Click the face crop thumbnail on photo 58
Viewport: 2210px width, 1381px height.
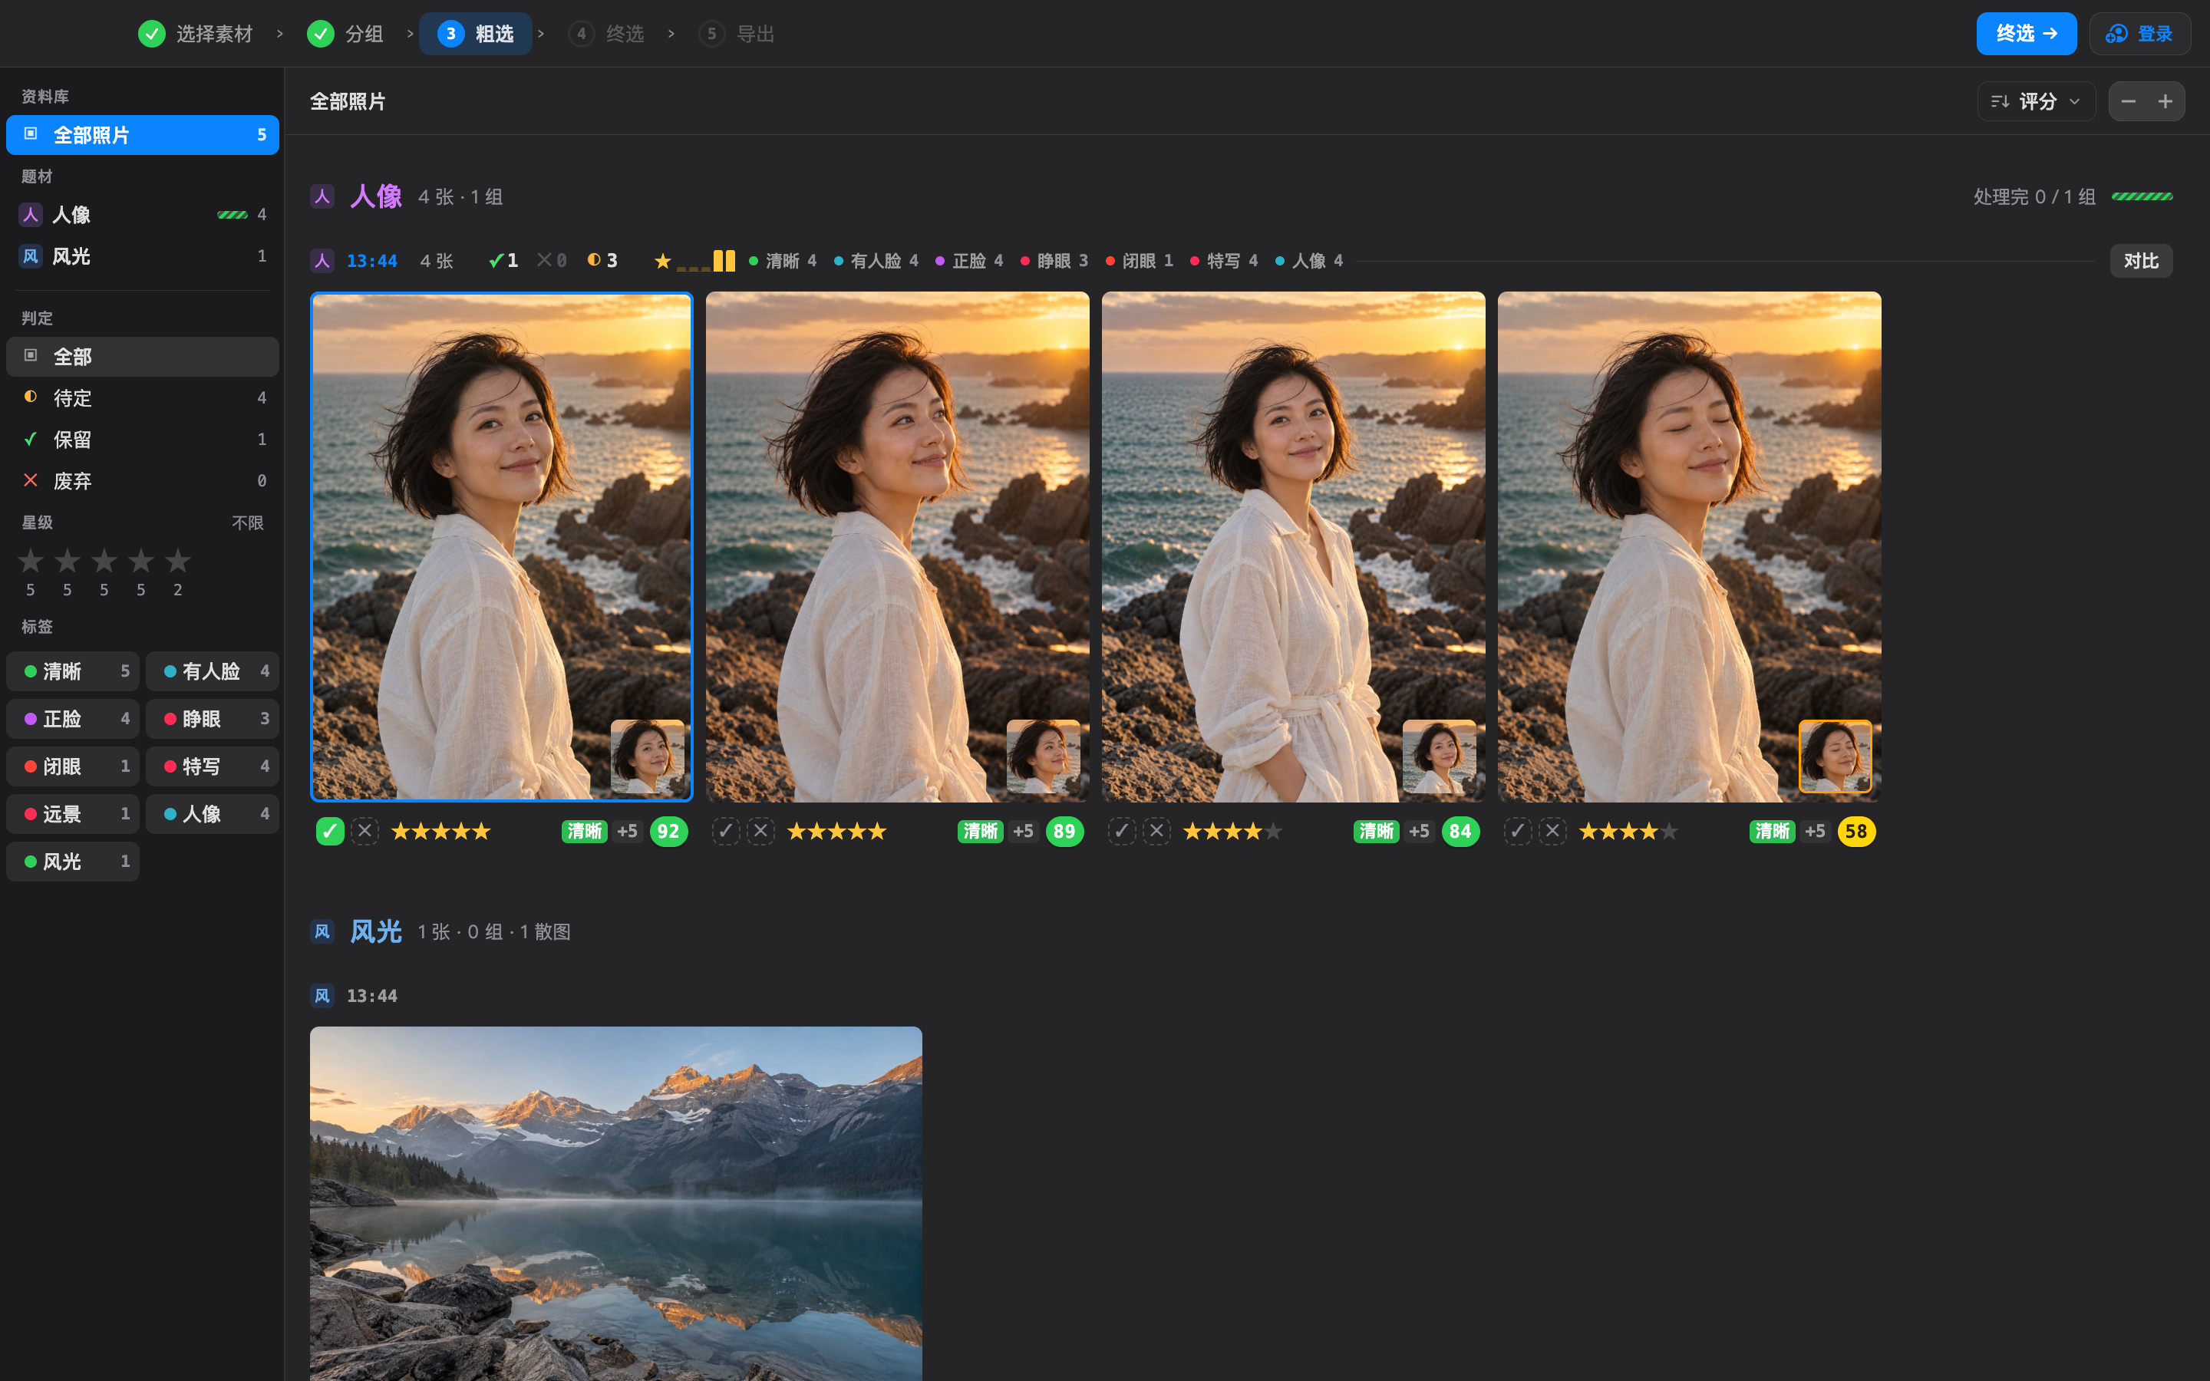pos(1836,756)
